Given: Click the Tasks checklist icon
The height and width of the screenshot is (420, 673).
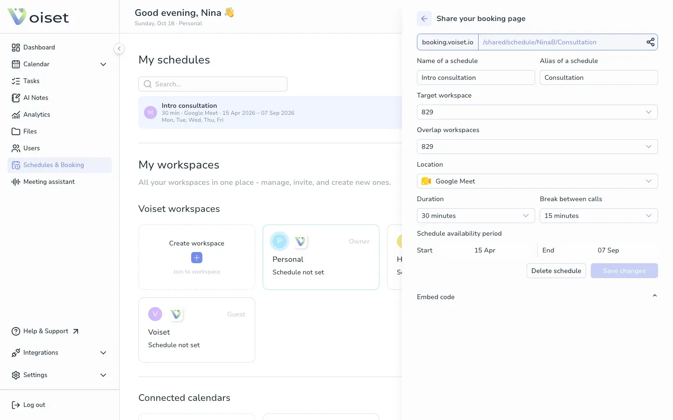Looking at the screenshot, I should coord(16,81).
